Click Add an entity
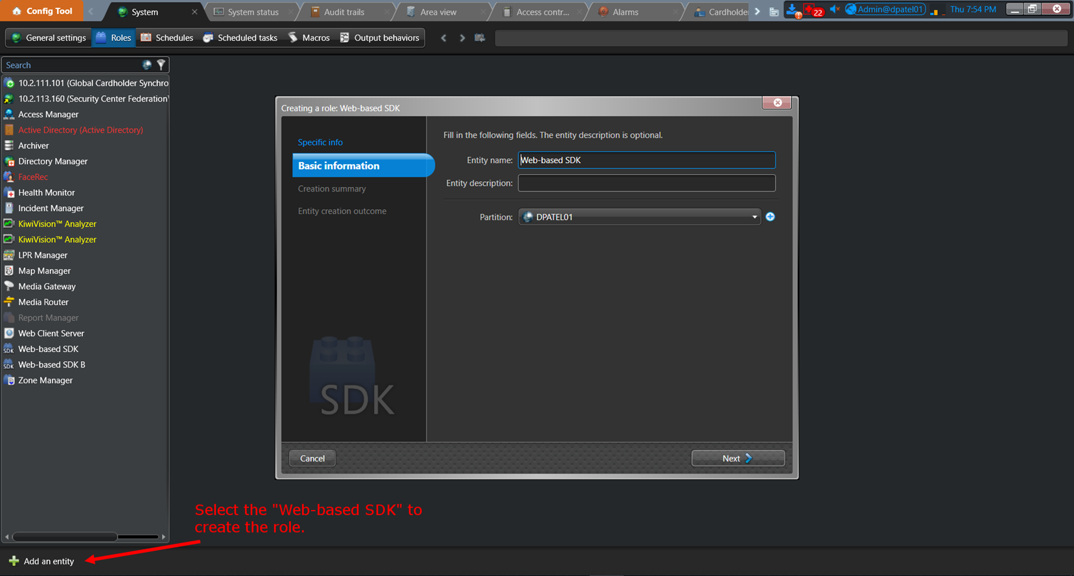 pos(41,561)
